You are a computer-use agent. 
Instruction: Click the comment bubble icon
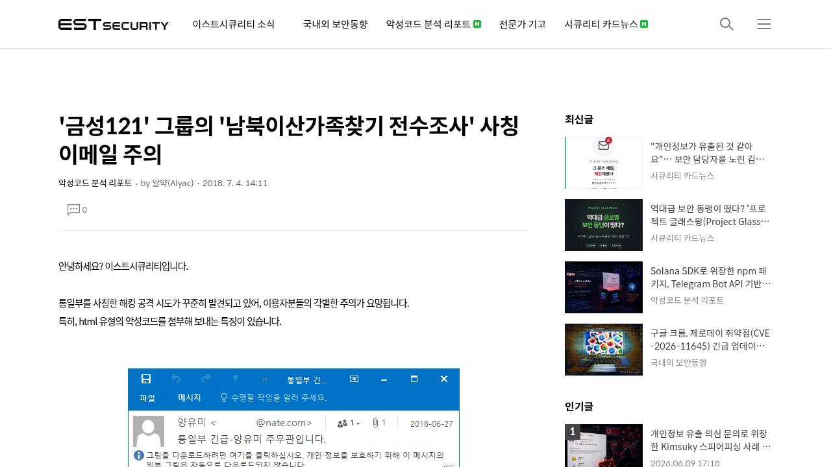(x=73, y=210)
